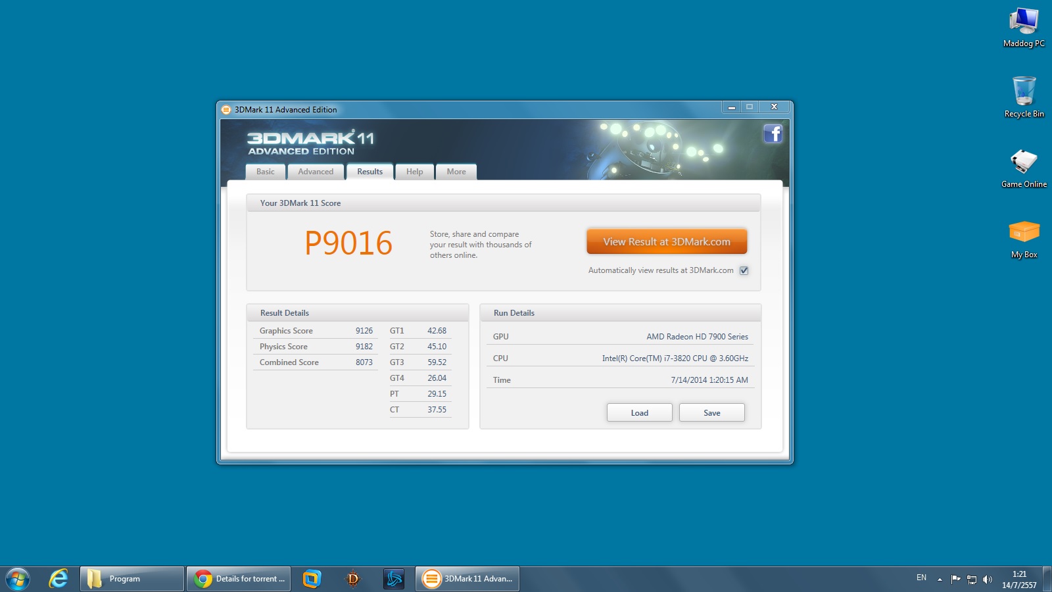Open the Program folder taskbar item

131,579
